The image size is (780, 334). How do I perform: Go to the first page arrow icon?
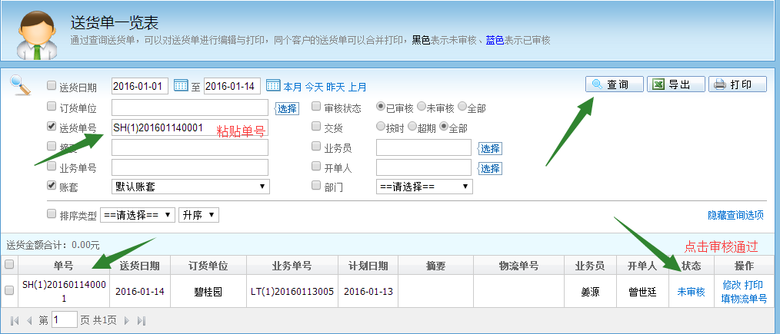[x=15, y=319]
